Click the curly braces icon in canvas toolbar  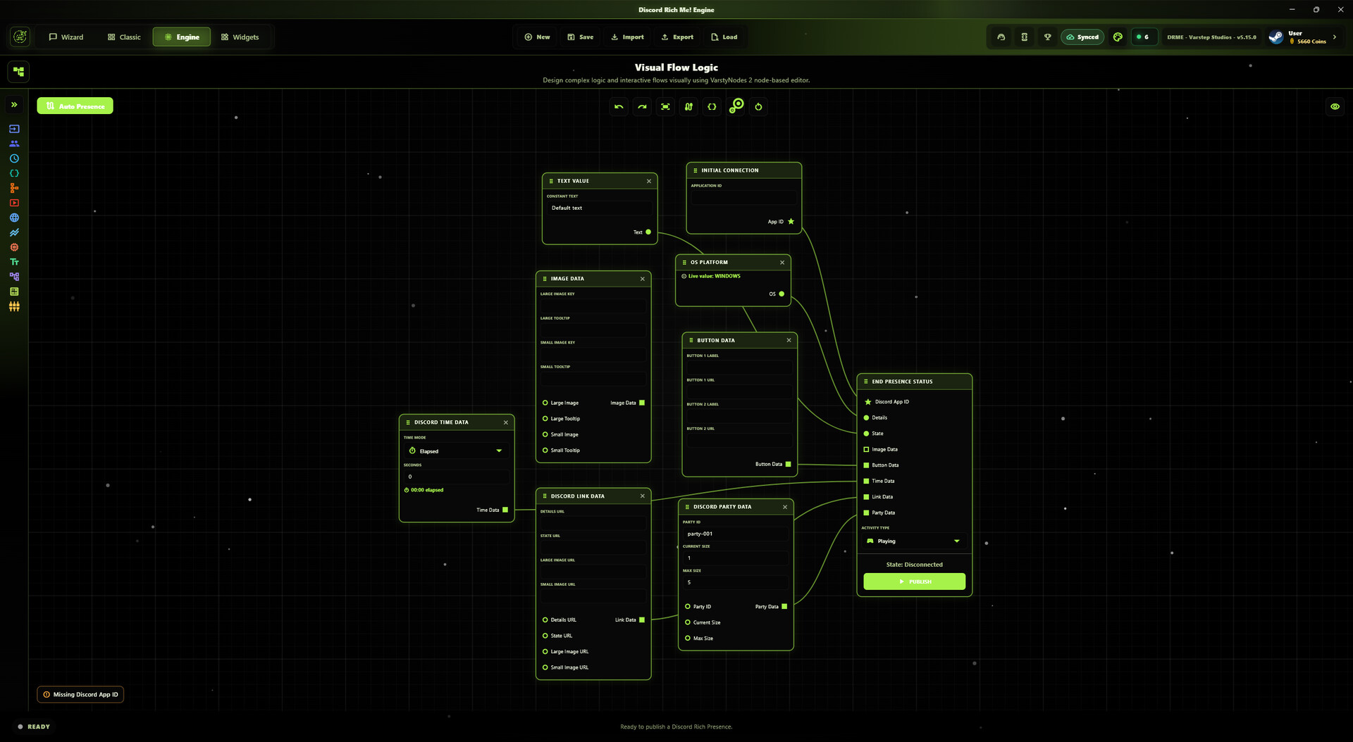coord(712,107)
